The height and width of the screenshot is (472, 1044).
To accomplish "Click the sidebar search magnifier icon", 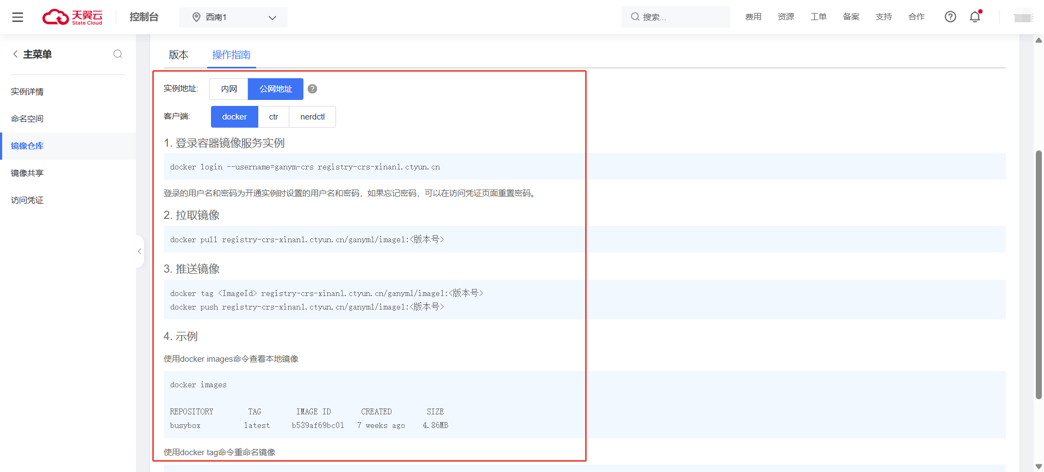I will (x=117, y=54).
